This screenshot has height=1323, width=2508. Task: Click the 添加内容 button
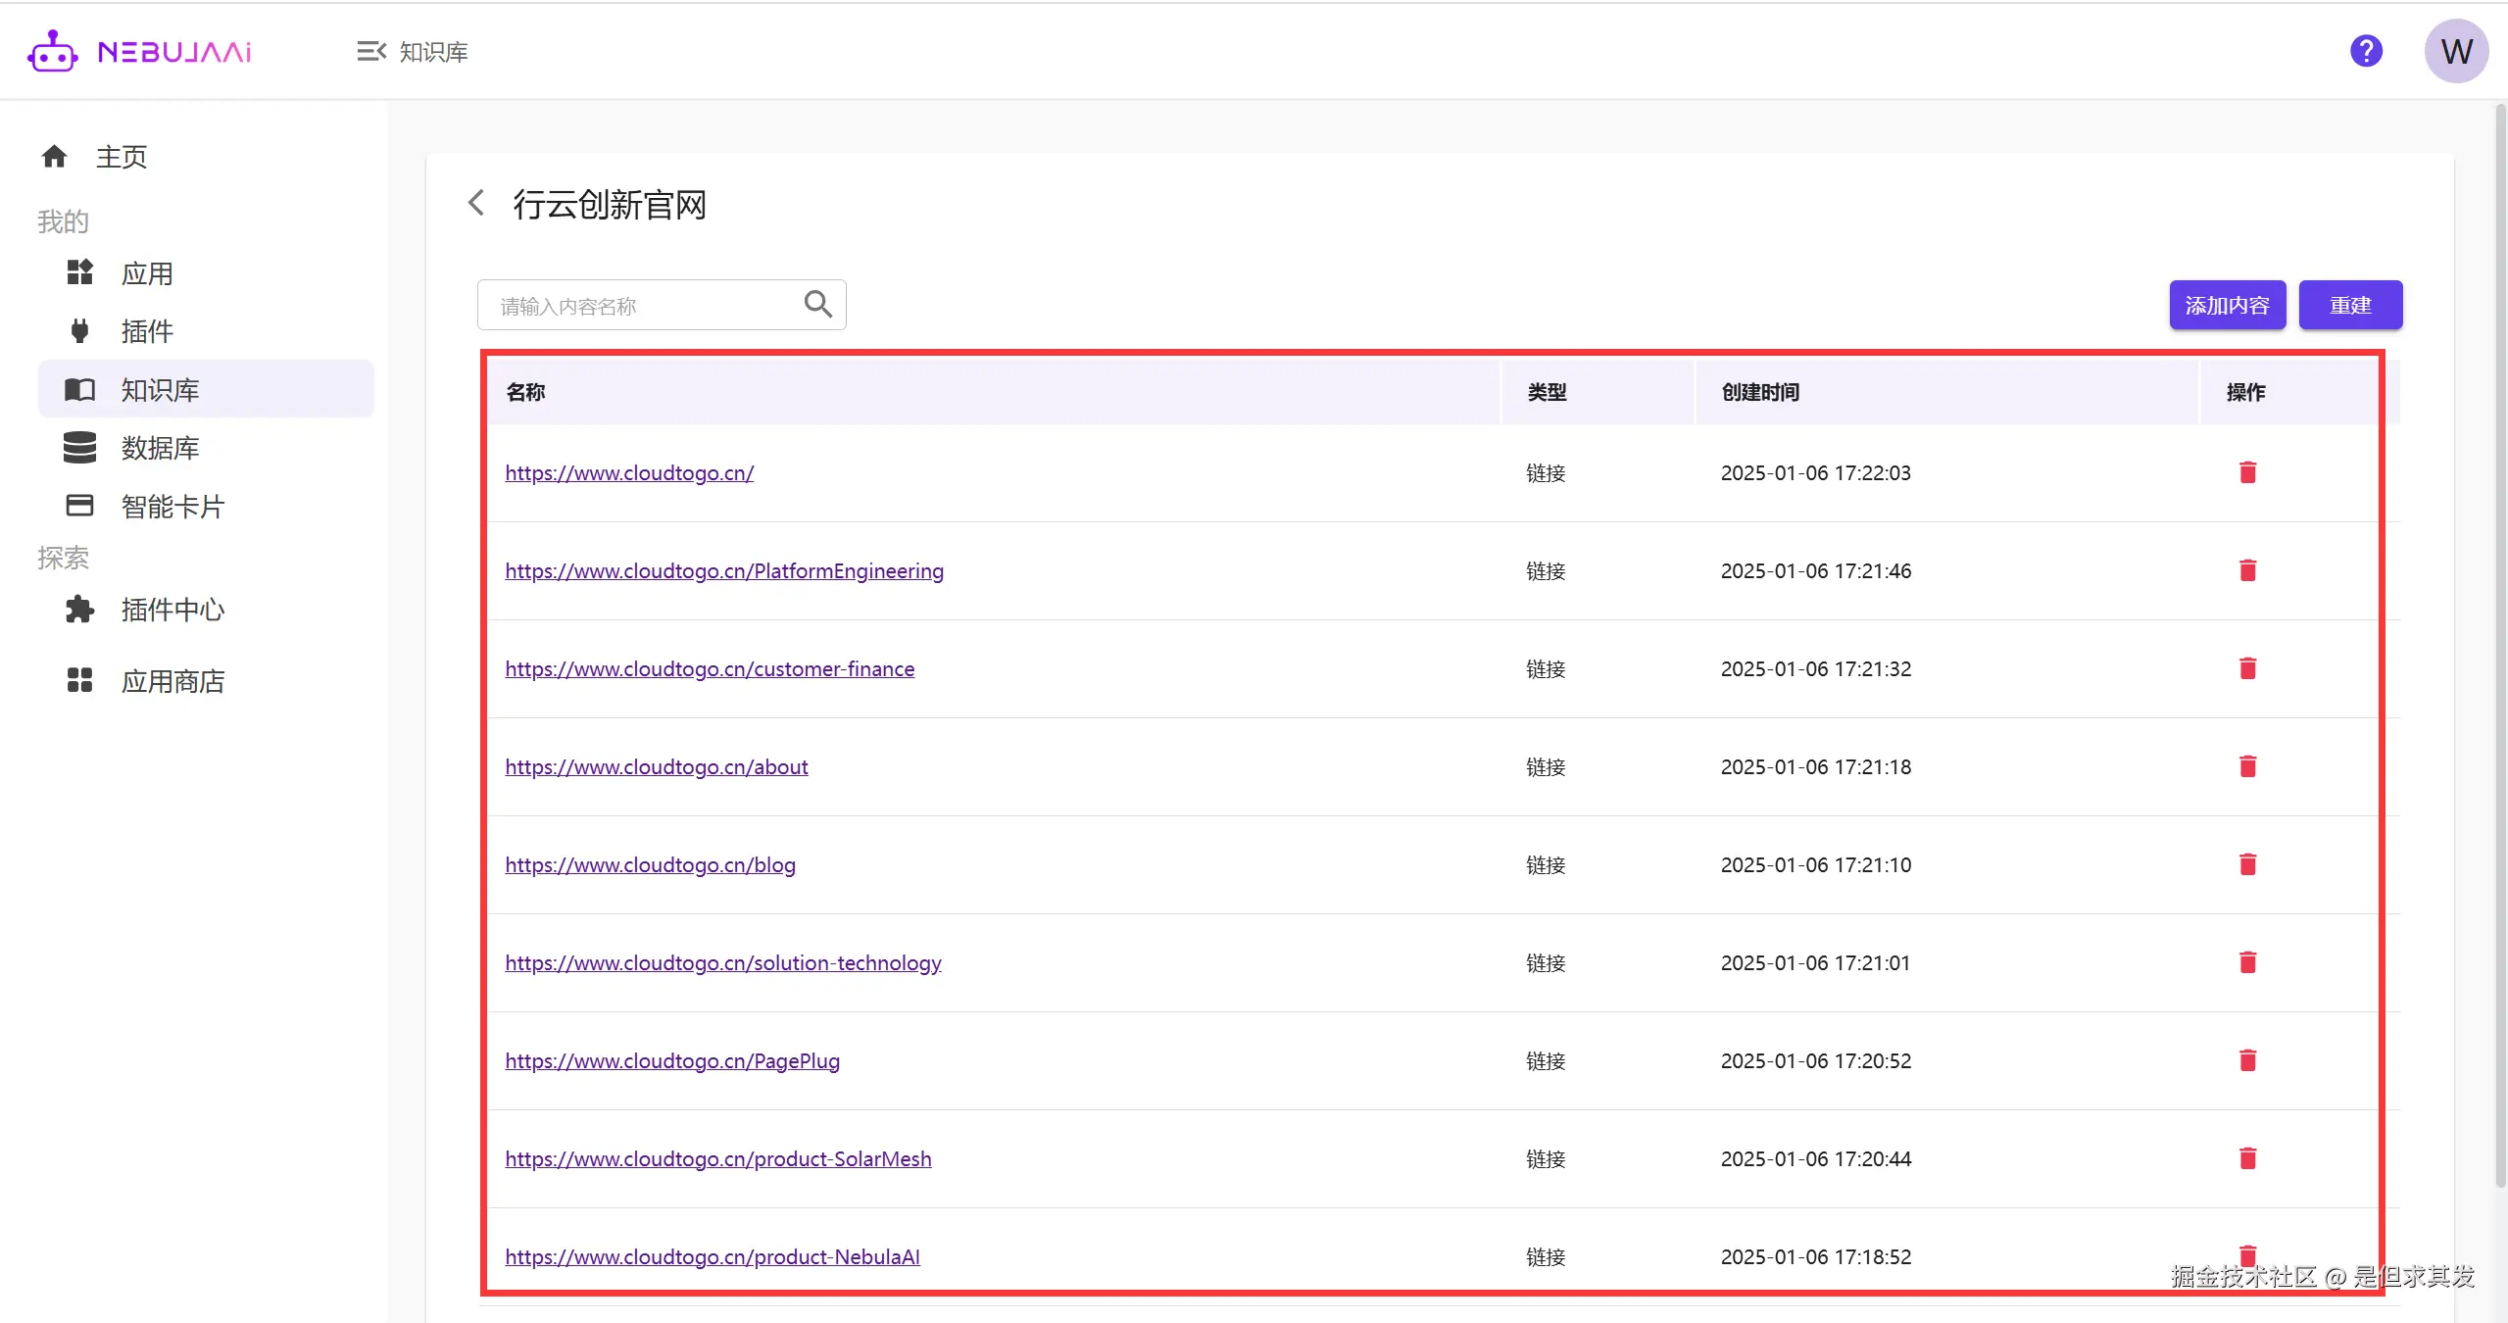click(2226, 306)
